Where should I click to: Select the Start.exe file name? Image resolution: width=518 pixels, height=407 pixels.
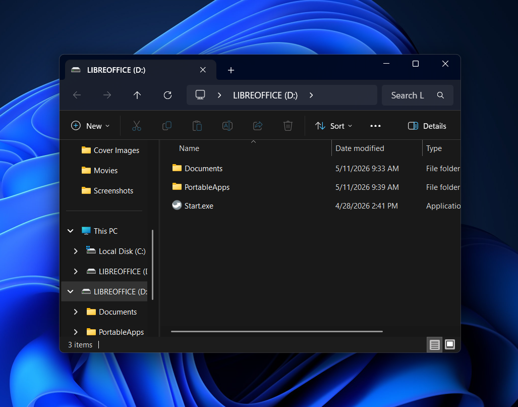tap(199, 206)
